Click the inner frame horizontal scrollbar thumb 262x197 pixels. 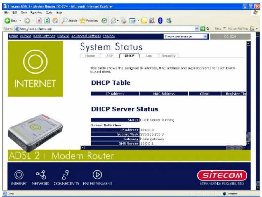pos(234,148)
